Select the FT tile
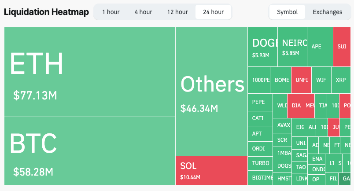 335,145
